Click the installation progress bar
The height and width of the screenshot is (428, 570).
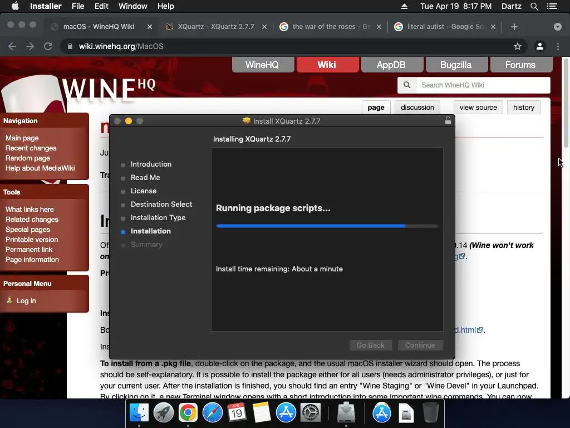[327, 226]
